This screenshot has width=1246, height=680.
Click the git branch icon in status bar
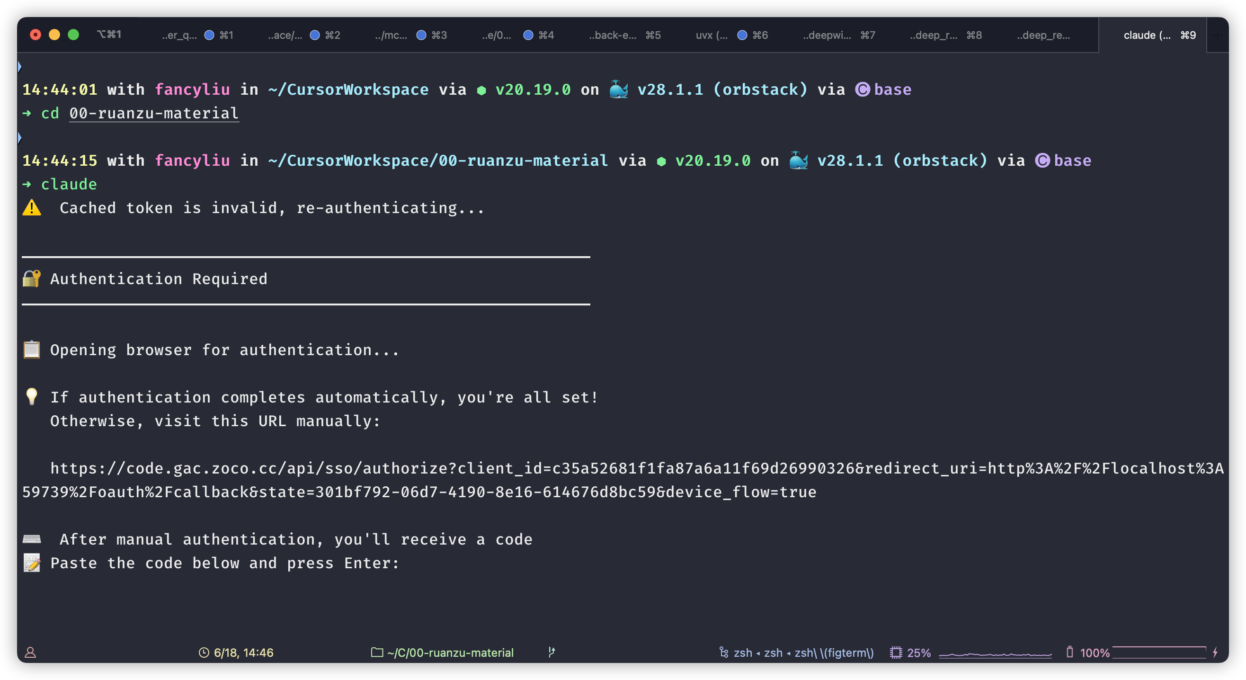coord(552,653)
